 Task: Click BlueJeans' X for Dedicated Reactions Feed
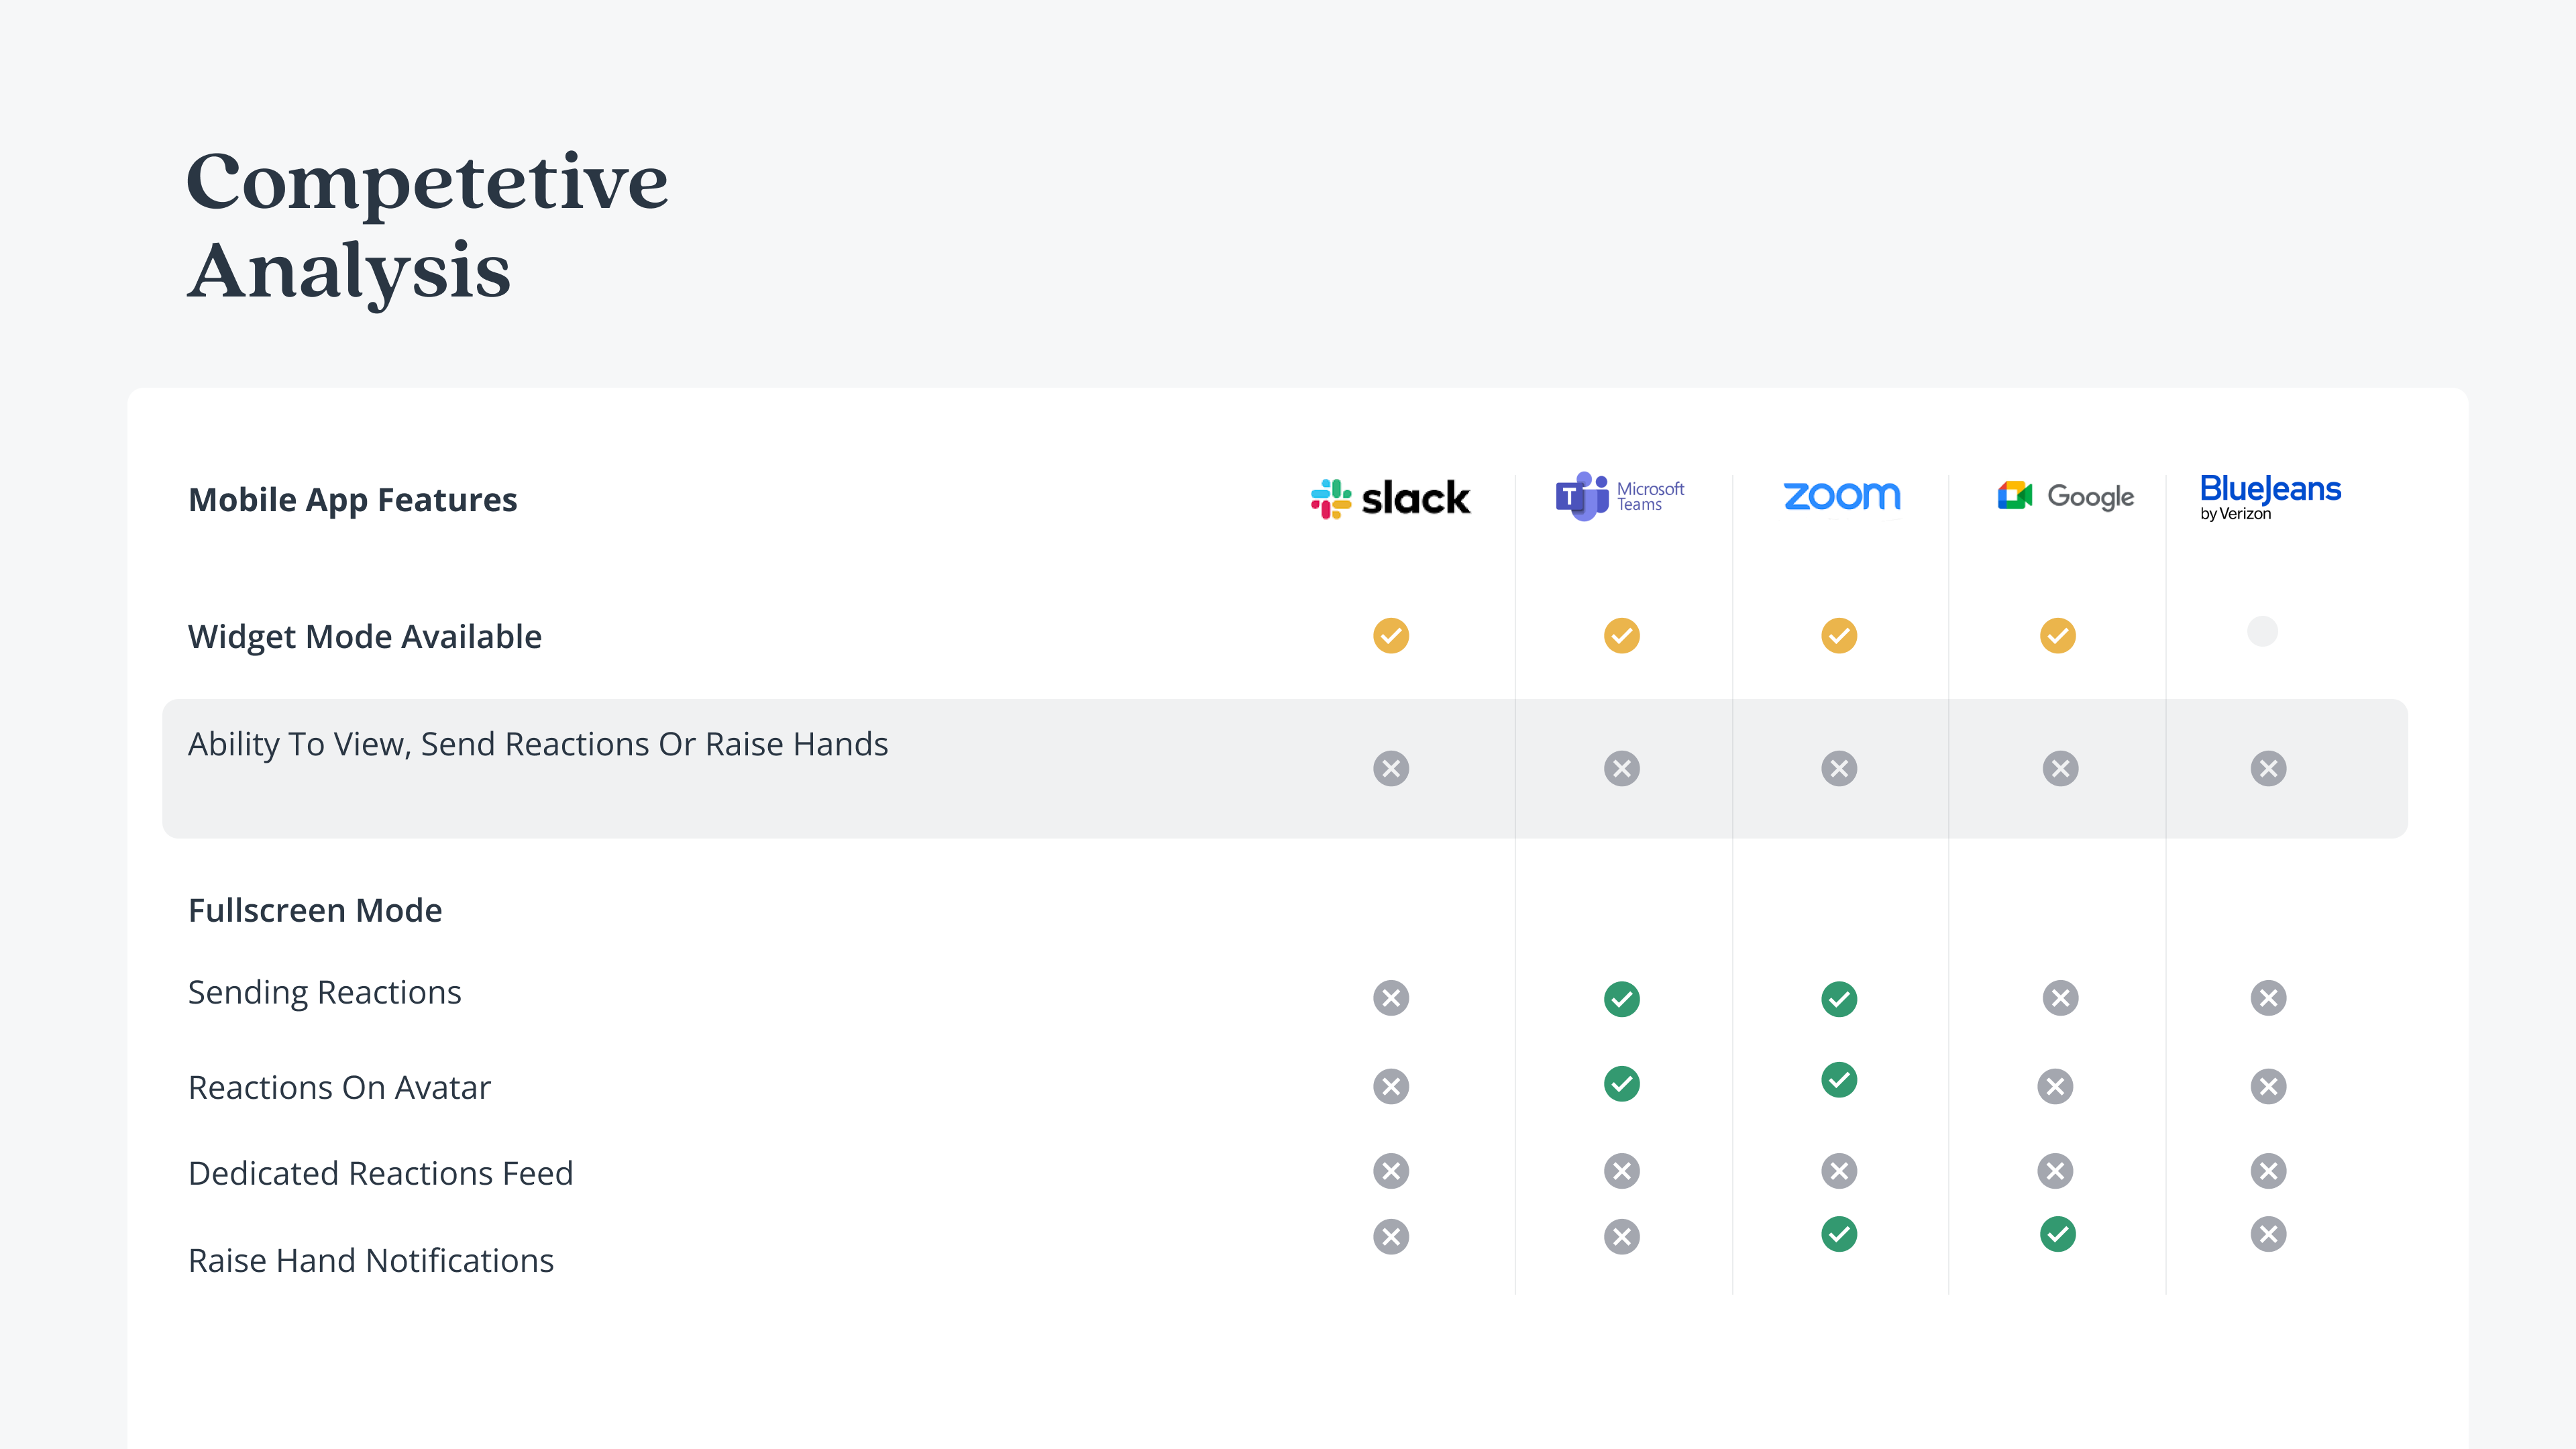click(x=2268, y=1171)
